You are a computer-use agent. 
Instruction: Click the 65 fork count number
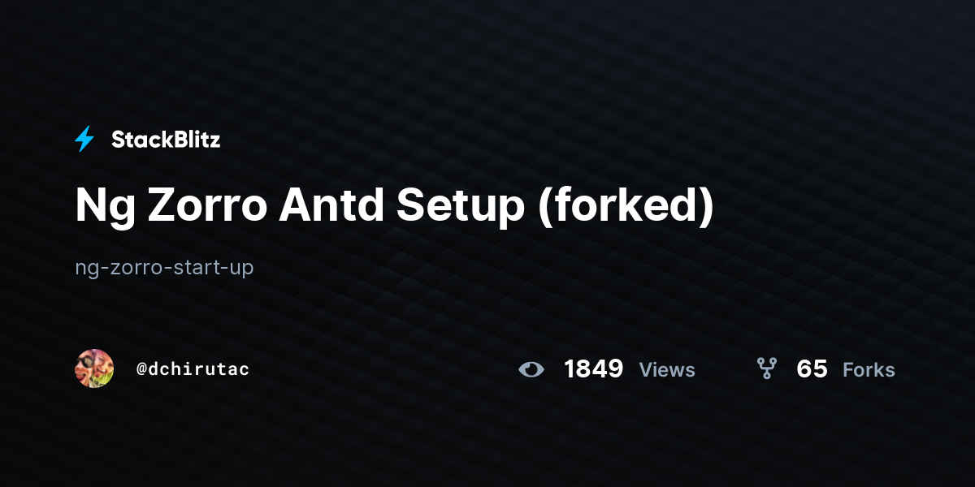(x=812, y=369)
